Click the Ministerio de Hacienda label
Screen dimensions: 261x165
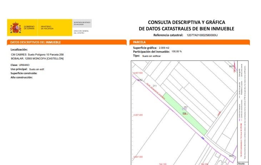point(47,28)
